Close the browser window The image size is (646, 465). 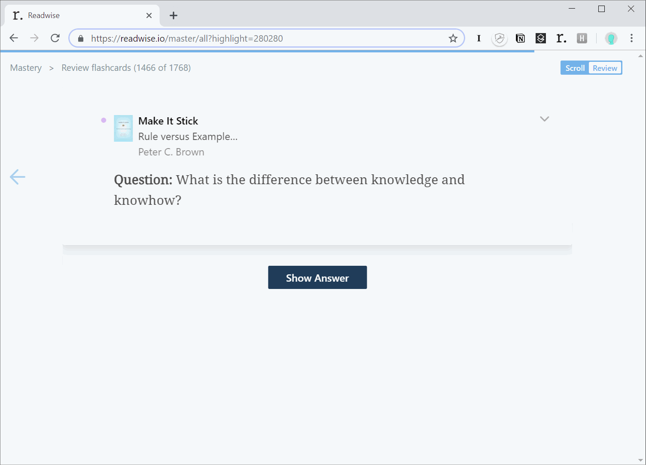(x=631, y=9)
